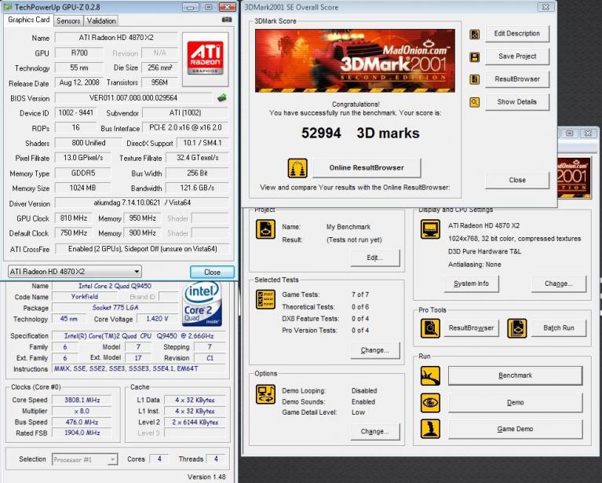The width and height of the screenshot is (602, 483).
Task: Click the ResultBrowser icon in score dialog
Action: point(475,79)
